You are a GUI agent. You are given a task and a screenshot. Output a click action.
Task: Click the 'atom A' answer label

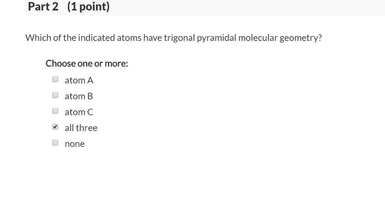79,80
